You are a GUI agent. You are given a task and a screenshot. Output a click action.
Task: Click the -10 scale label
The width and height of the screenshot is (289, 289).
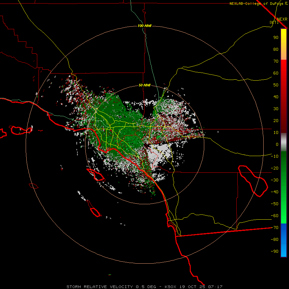[x=275, y=156]
